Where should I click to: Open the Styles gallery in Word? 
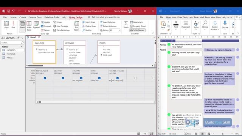coord(196,25)
